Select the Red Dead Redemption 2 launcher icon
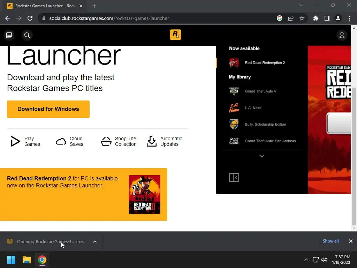This screenshot has height=268, width=357. point(234,63)
